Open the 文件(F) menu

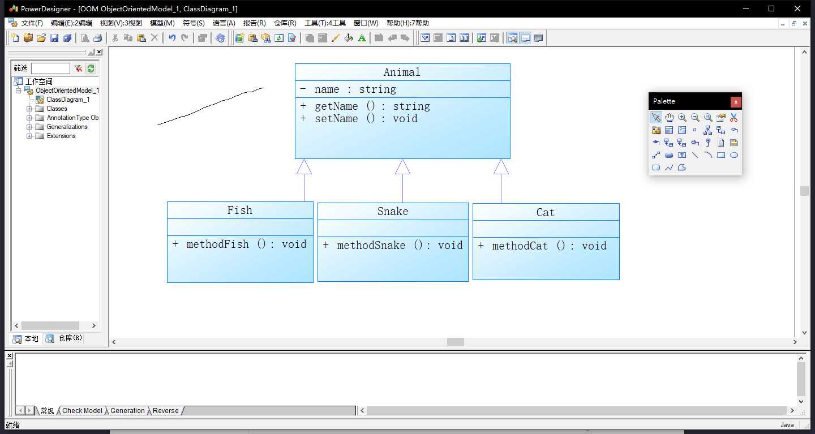click(32, 23)
